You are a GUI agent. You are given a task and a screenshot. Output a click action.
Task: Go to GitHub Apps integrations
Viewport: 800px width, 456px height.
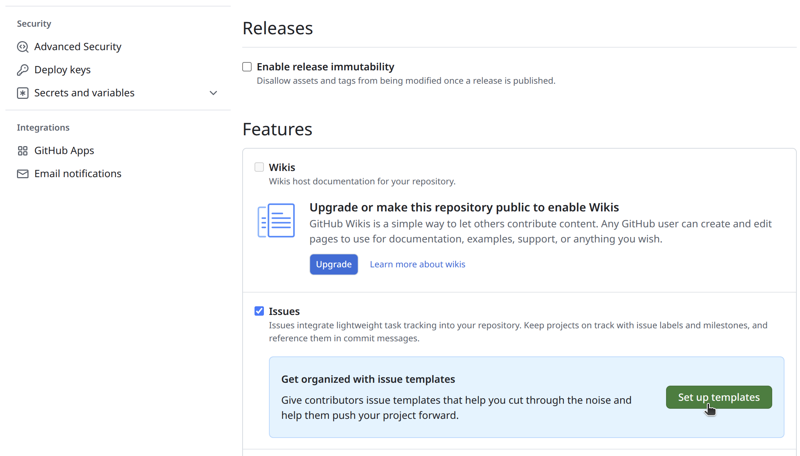(x=64, y=151)
